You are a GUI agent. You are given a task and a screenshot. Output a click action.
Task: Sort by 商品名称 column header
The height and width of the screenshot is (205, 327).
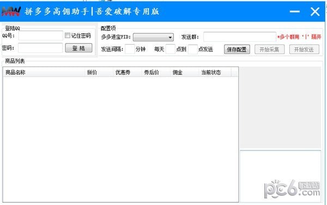44,73
